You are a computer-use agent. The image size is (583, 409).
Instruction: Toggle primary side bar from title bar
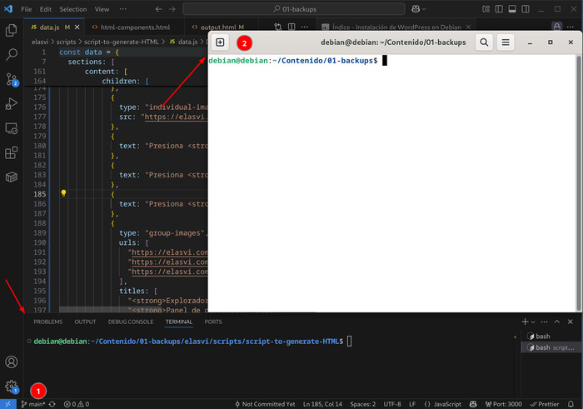499,9
